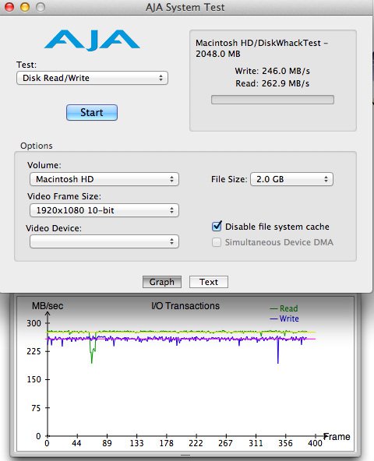This screenshot has width=374, height=461.
Task: Open the Volume dropdown showing Macintosh HD
Action: point(104,179)
